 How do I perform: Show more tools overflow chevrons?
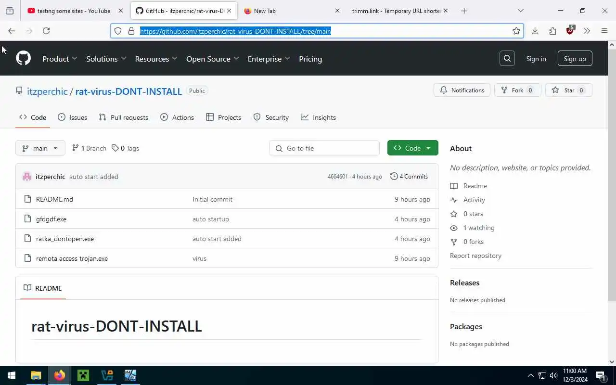587,31
